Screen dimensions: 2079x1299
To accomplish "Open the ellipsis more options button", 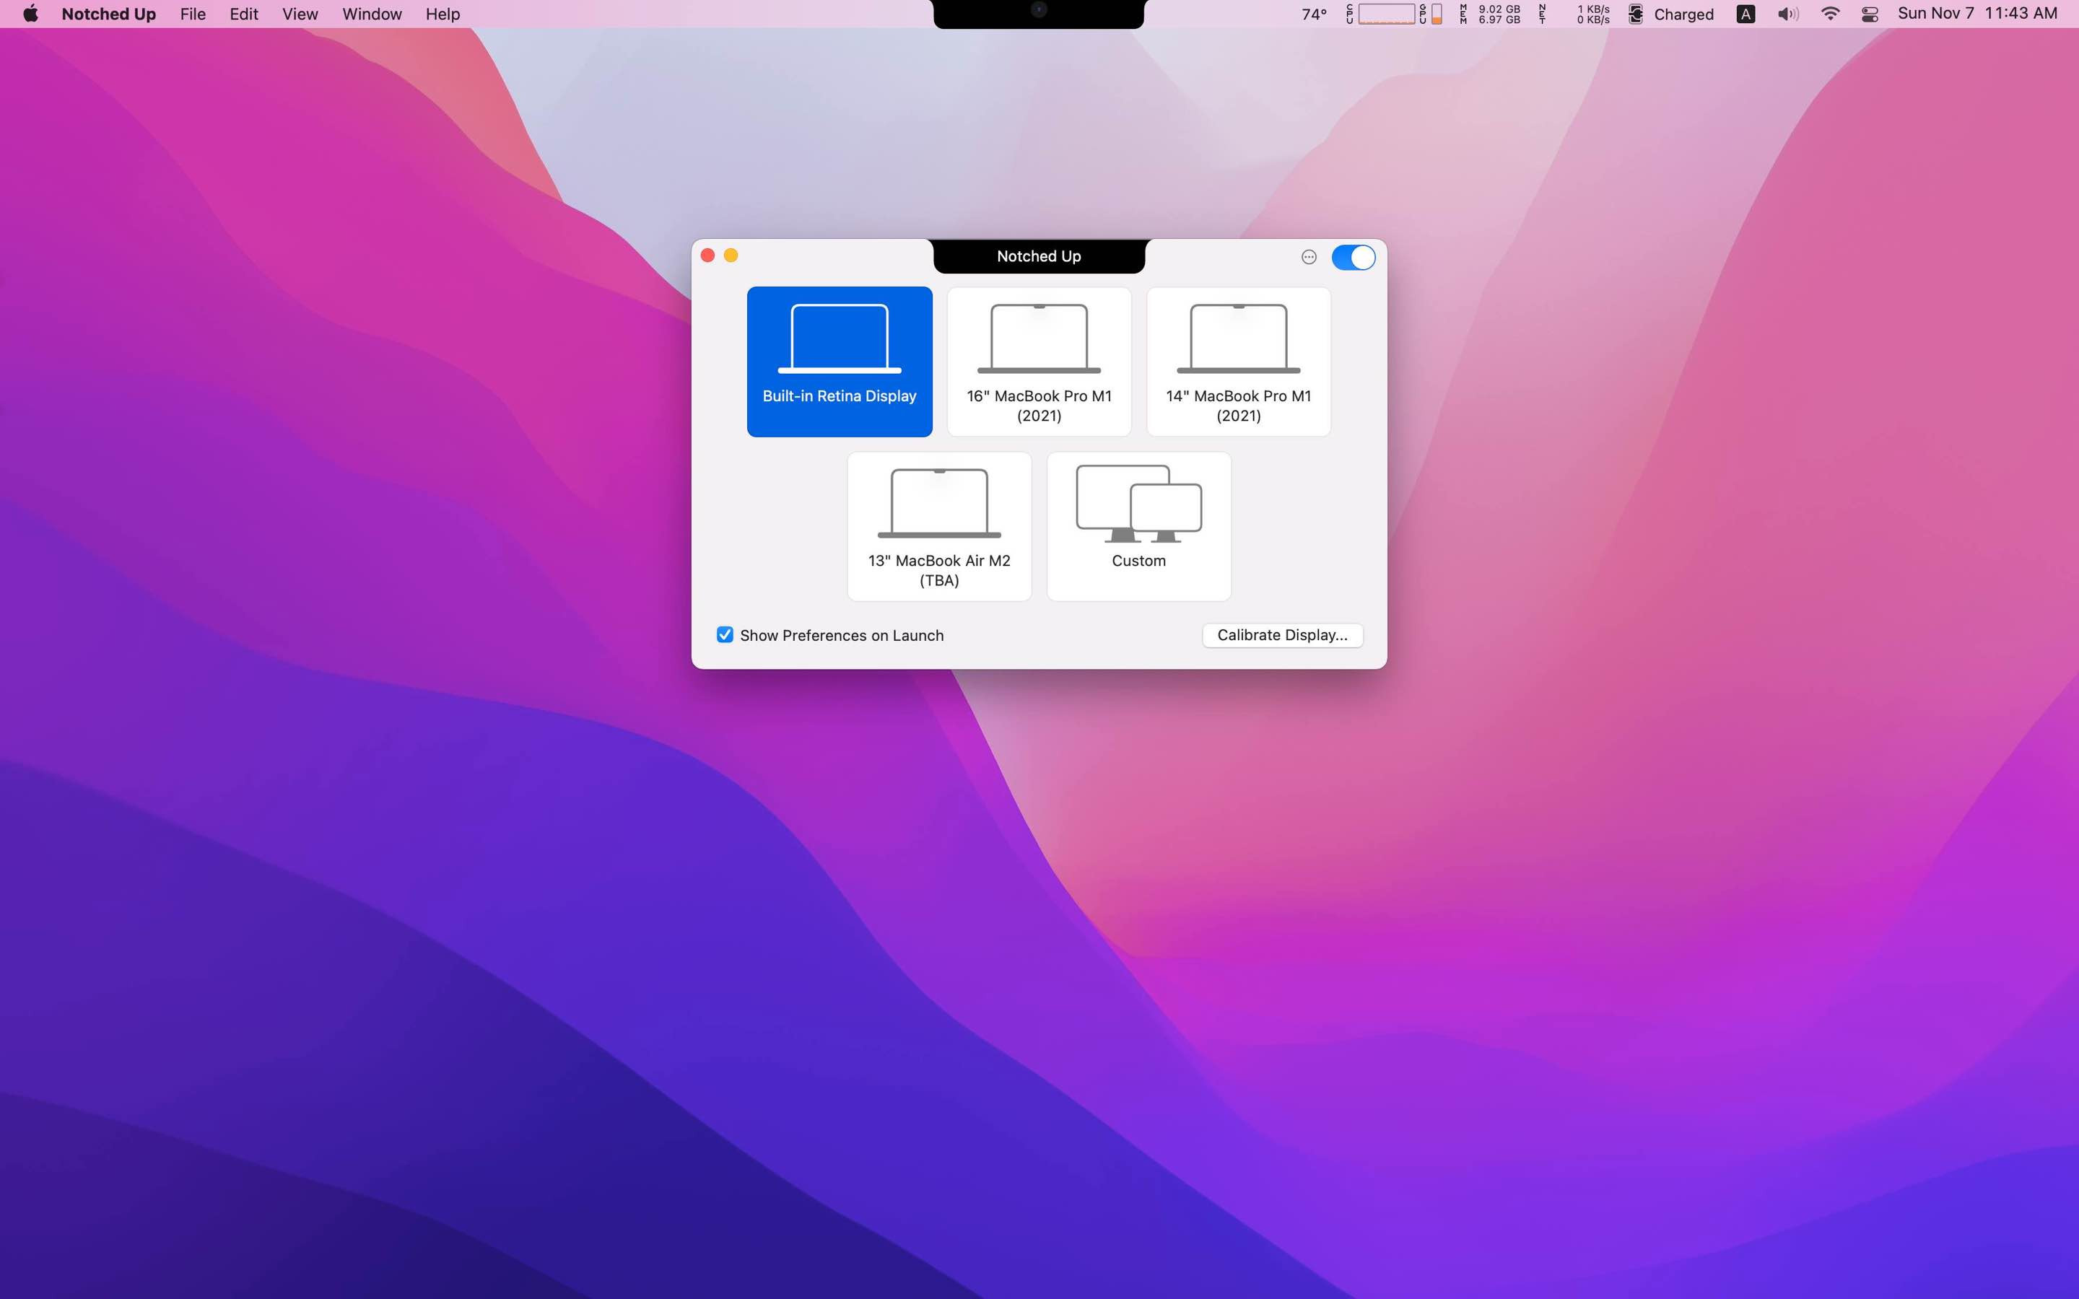I will point(1308,257).
